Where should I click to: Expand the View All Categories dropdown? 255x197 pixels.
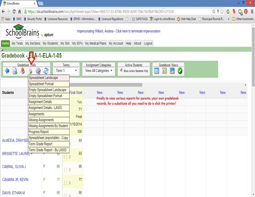[99, 71]
